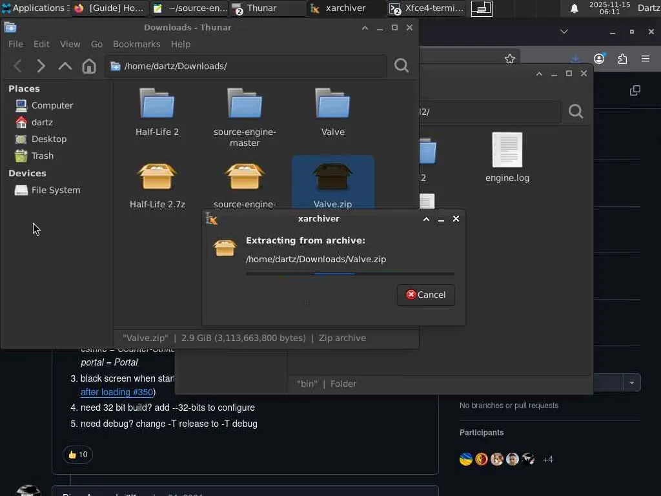Open the File menu in Thunar

click(15, 45)
